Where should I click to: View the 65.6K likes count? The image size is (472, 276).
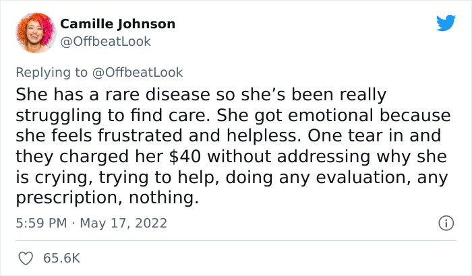coord(62,258)
